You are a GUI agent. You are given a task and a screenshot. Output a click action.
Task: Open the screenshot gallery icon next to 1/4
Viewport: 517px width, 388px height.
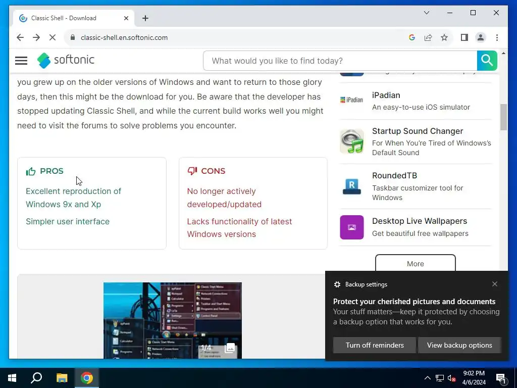point(230,348)
